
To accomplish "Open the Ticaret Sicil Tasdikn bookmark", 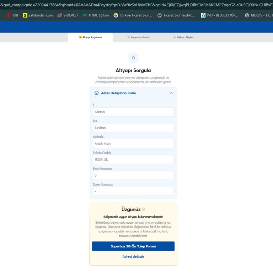I will [176, 15].
